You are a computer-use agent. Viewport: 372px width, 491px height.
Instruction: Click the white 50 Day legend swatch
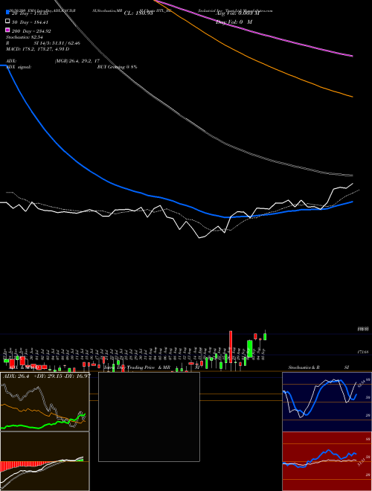coord(7,22)
